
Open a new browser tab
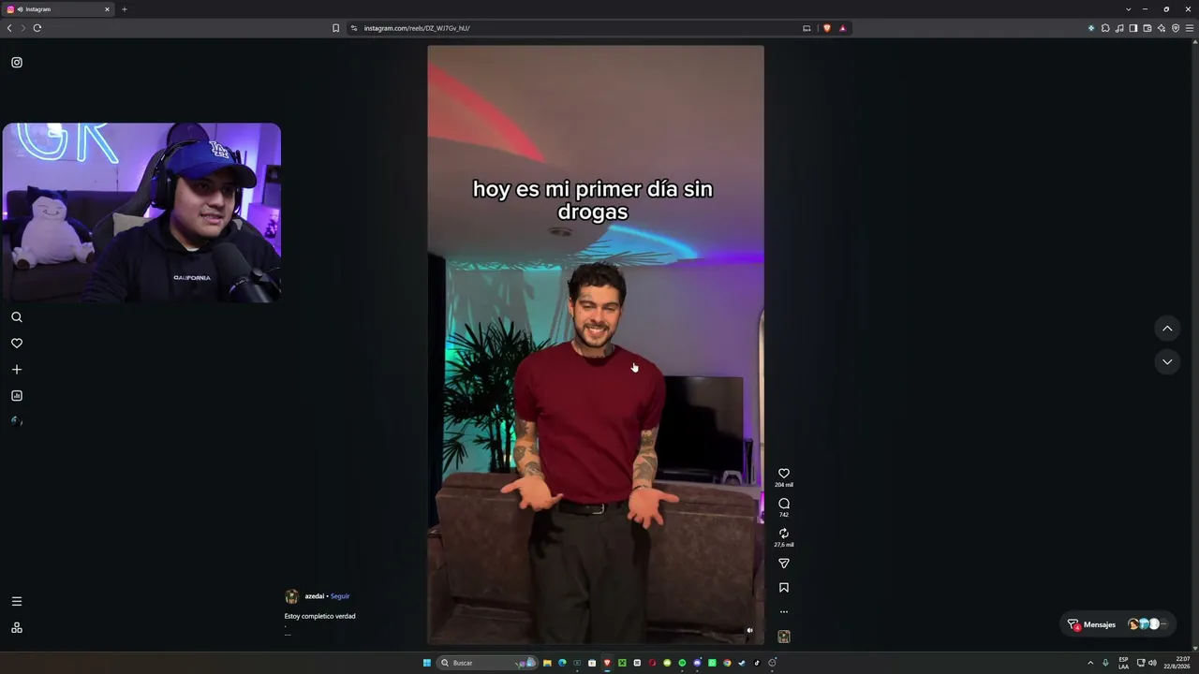[124, 9]
